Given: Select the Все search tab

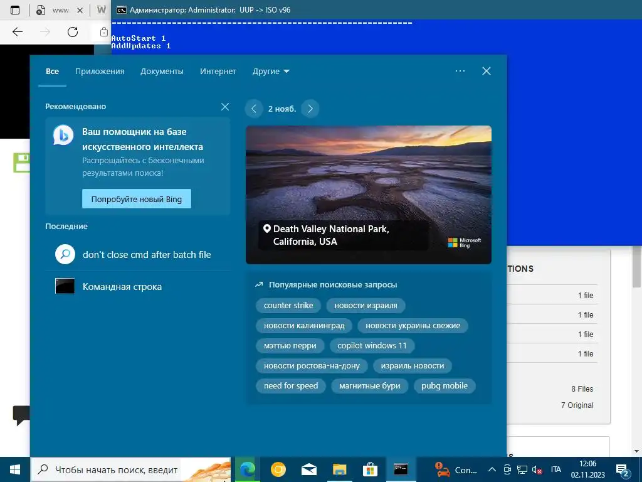Looking at the screenshot, I should click(x=53, y=72).
